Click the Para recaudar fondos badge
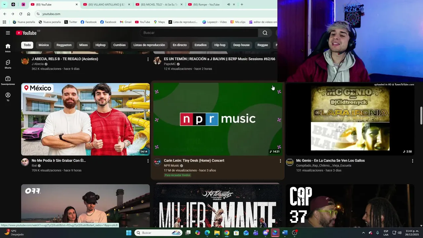 tap(177, 175)
